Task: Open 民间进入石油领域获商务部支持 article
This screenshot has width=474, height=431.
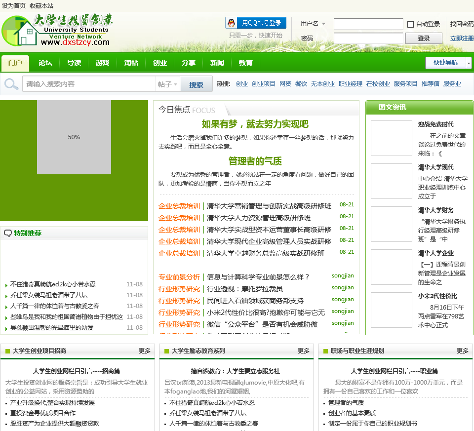Action: point(255,301)
